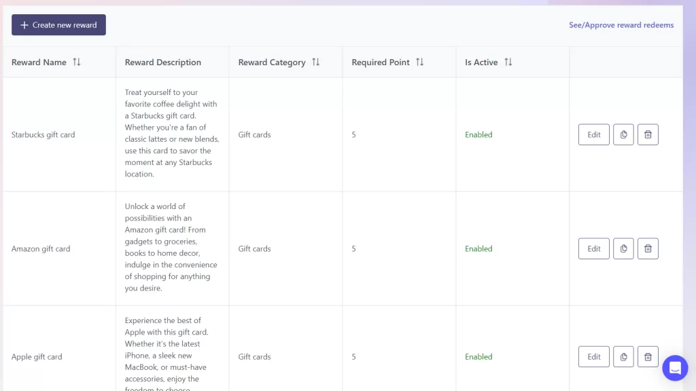This screenshot has width=696, height=391.
Task: Click required point value in Apple row
Action: (353, 357)
